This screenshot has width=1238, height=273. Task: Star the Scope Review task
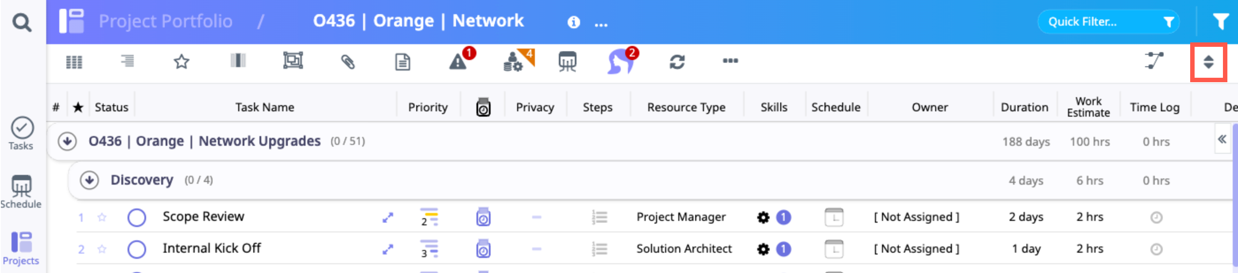tap(102, 217)
